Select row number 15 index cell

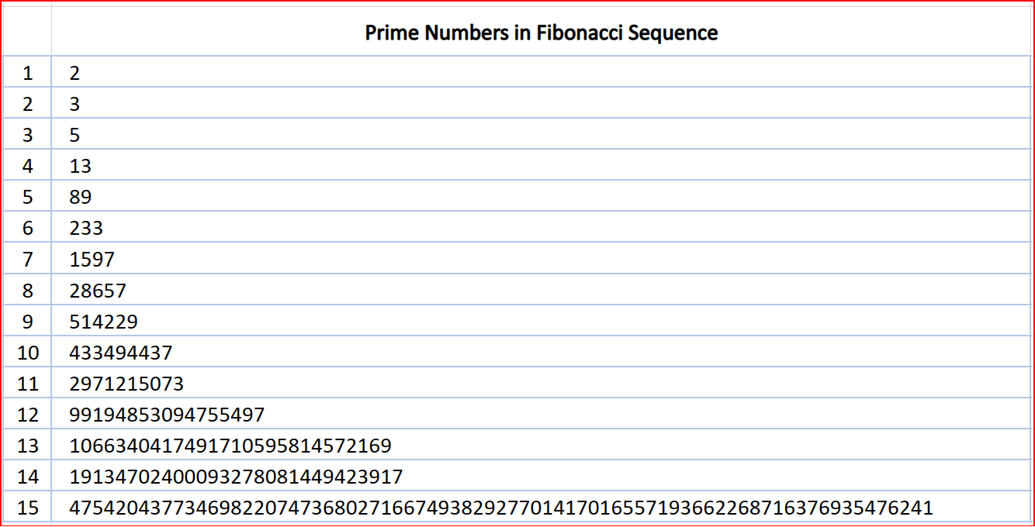28,508
